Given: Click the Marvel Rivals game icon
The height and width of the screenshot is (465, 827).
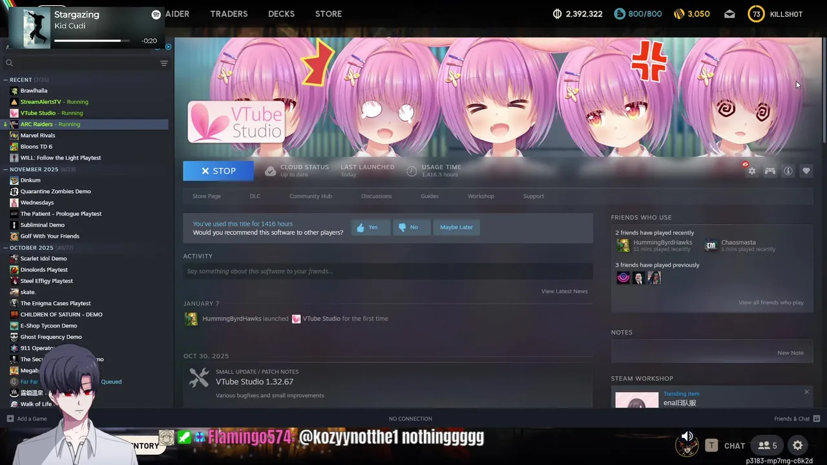Looking at the screenshot, I should (x=14, y=136).
